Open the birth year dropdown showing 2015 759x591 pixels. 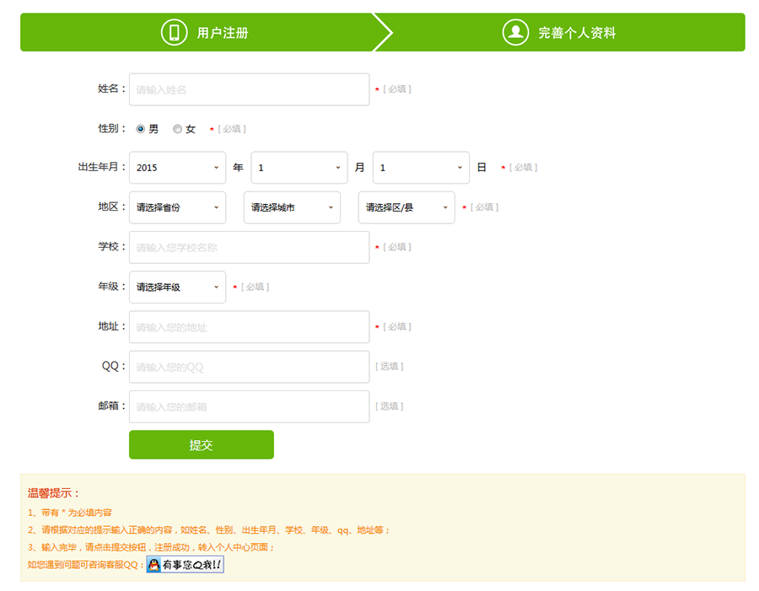click(x=178, y=168)
